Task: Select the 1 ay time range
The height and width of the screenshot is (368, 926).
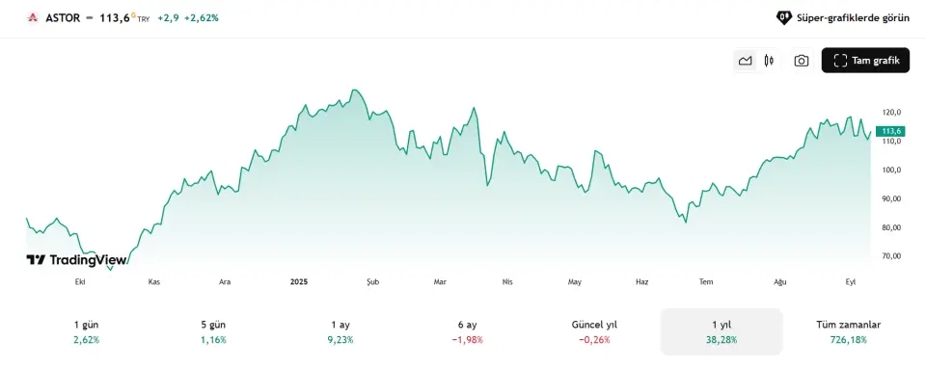Action: [340, 331]
